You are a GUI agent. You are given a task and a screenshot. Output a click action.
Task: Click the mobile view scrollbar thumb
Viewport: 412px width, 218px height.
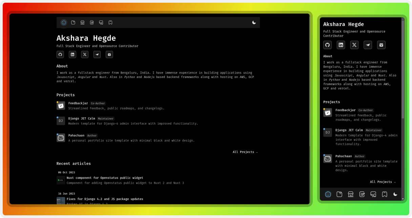[x=403, y=70]
